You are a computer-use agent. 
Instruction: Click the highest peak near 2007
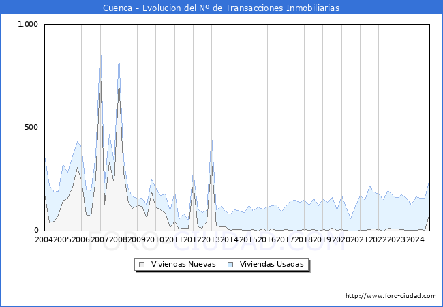tap(100, 52)
